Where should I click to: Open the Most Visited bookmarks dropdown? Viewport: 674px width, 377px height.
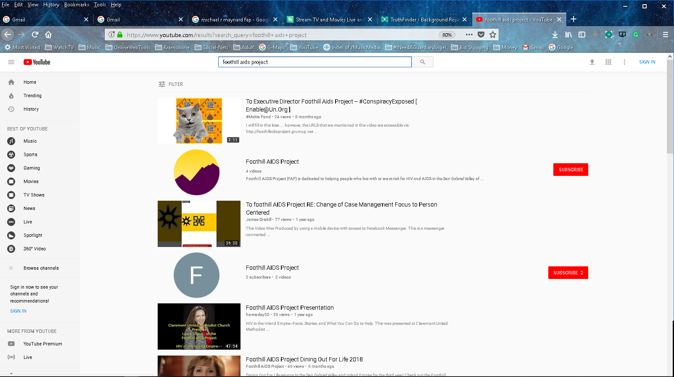tap(22, 48)
